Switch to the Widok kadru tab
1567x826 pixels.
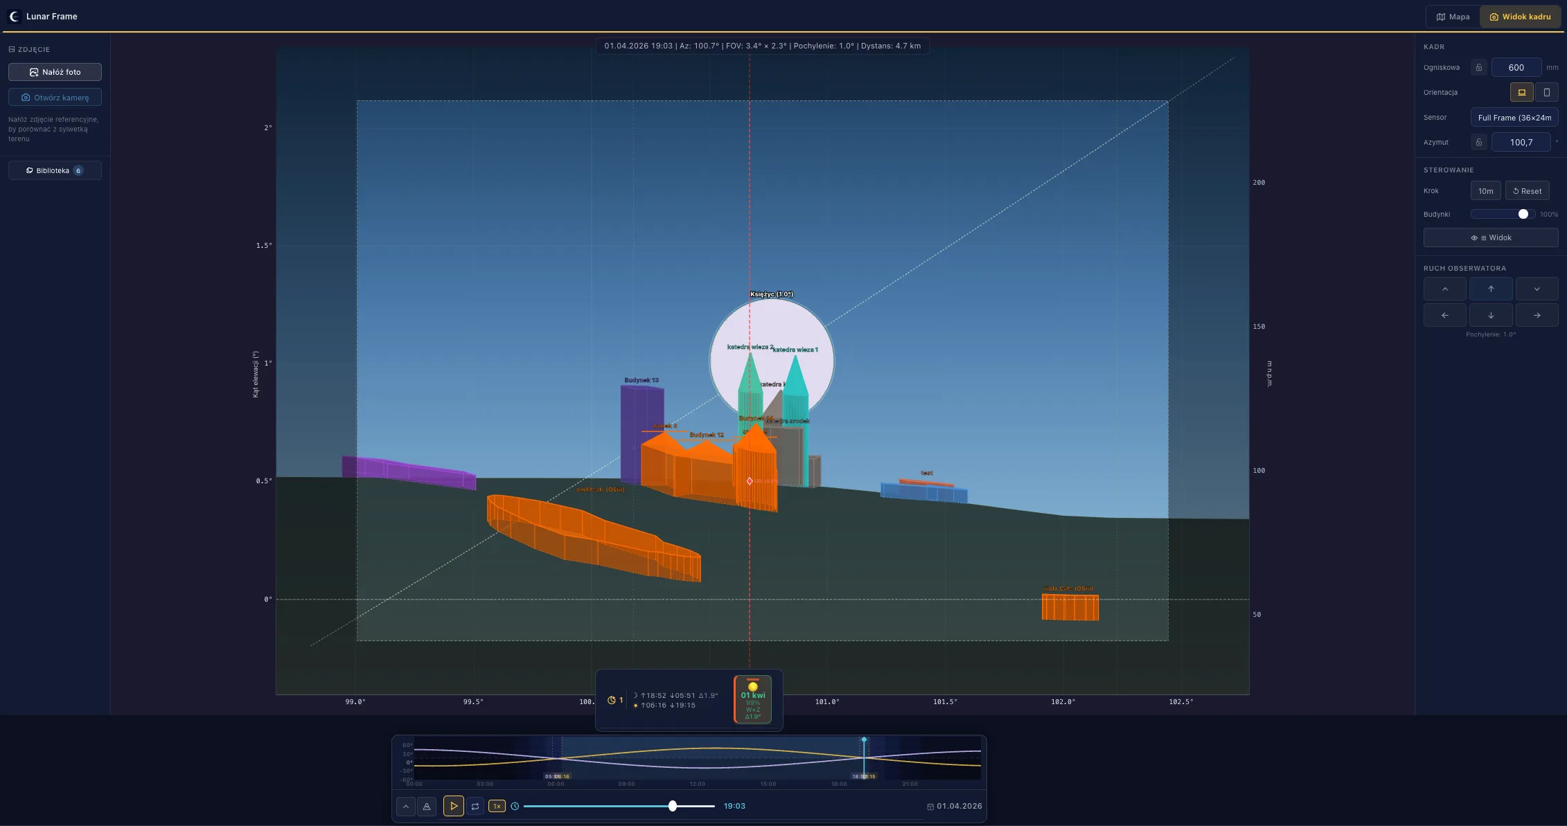click(x=1520, y=17)
